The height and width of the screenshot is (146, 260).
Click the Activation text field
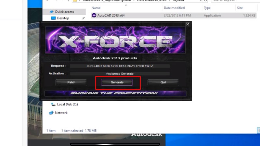coord(120,74)
